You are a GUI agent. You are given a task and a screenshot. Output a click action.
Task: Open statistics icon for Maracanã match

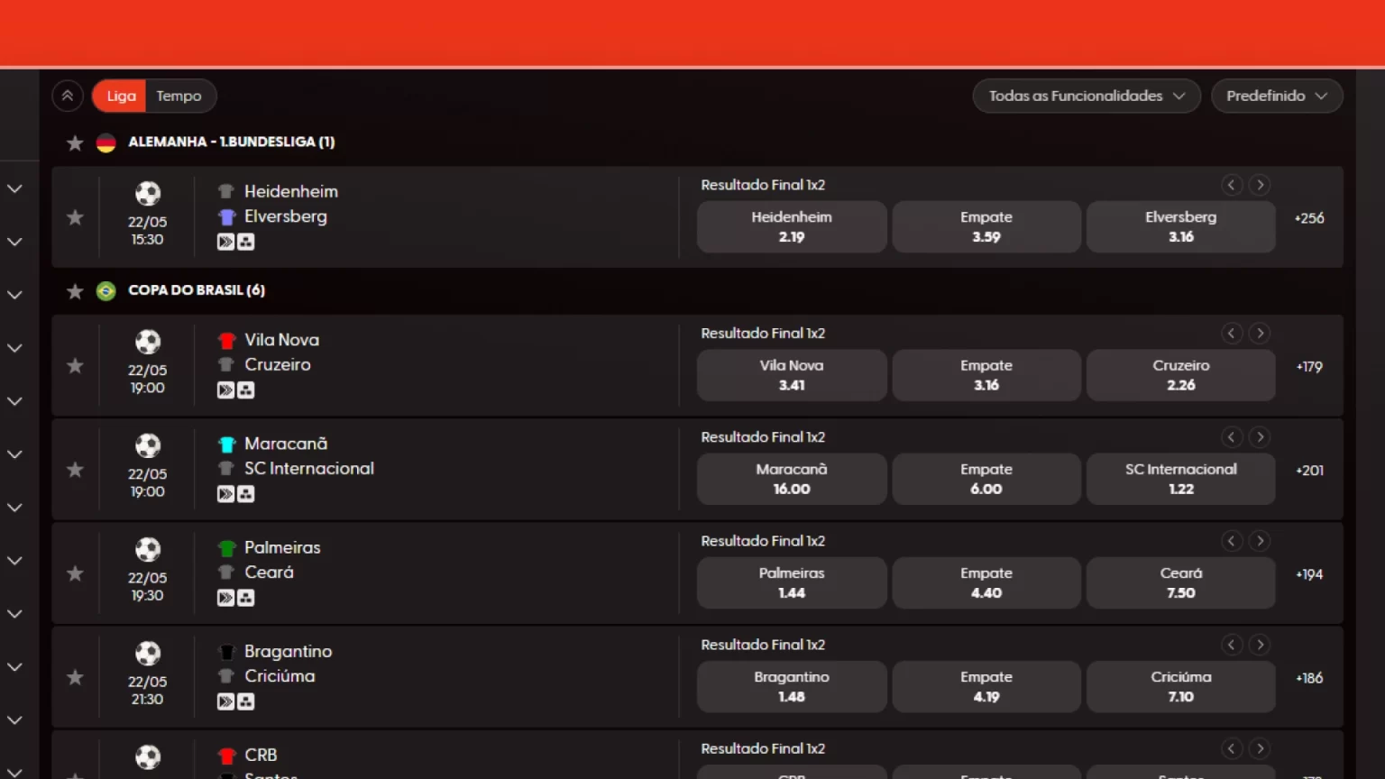[x=246, y=494]
